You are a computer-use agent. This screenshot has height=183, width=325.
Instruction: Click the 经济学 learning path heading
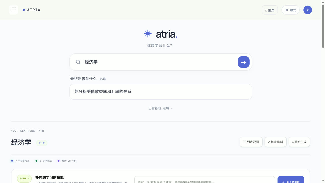point(21,142)
